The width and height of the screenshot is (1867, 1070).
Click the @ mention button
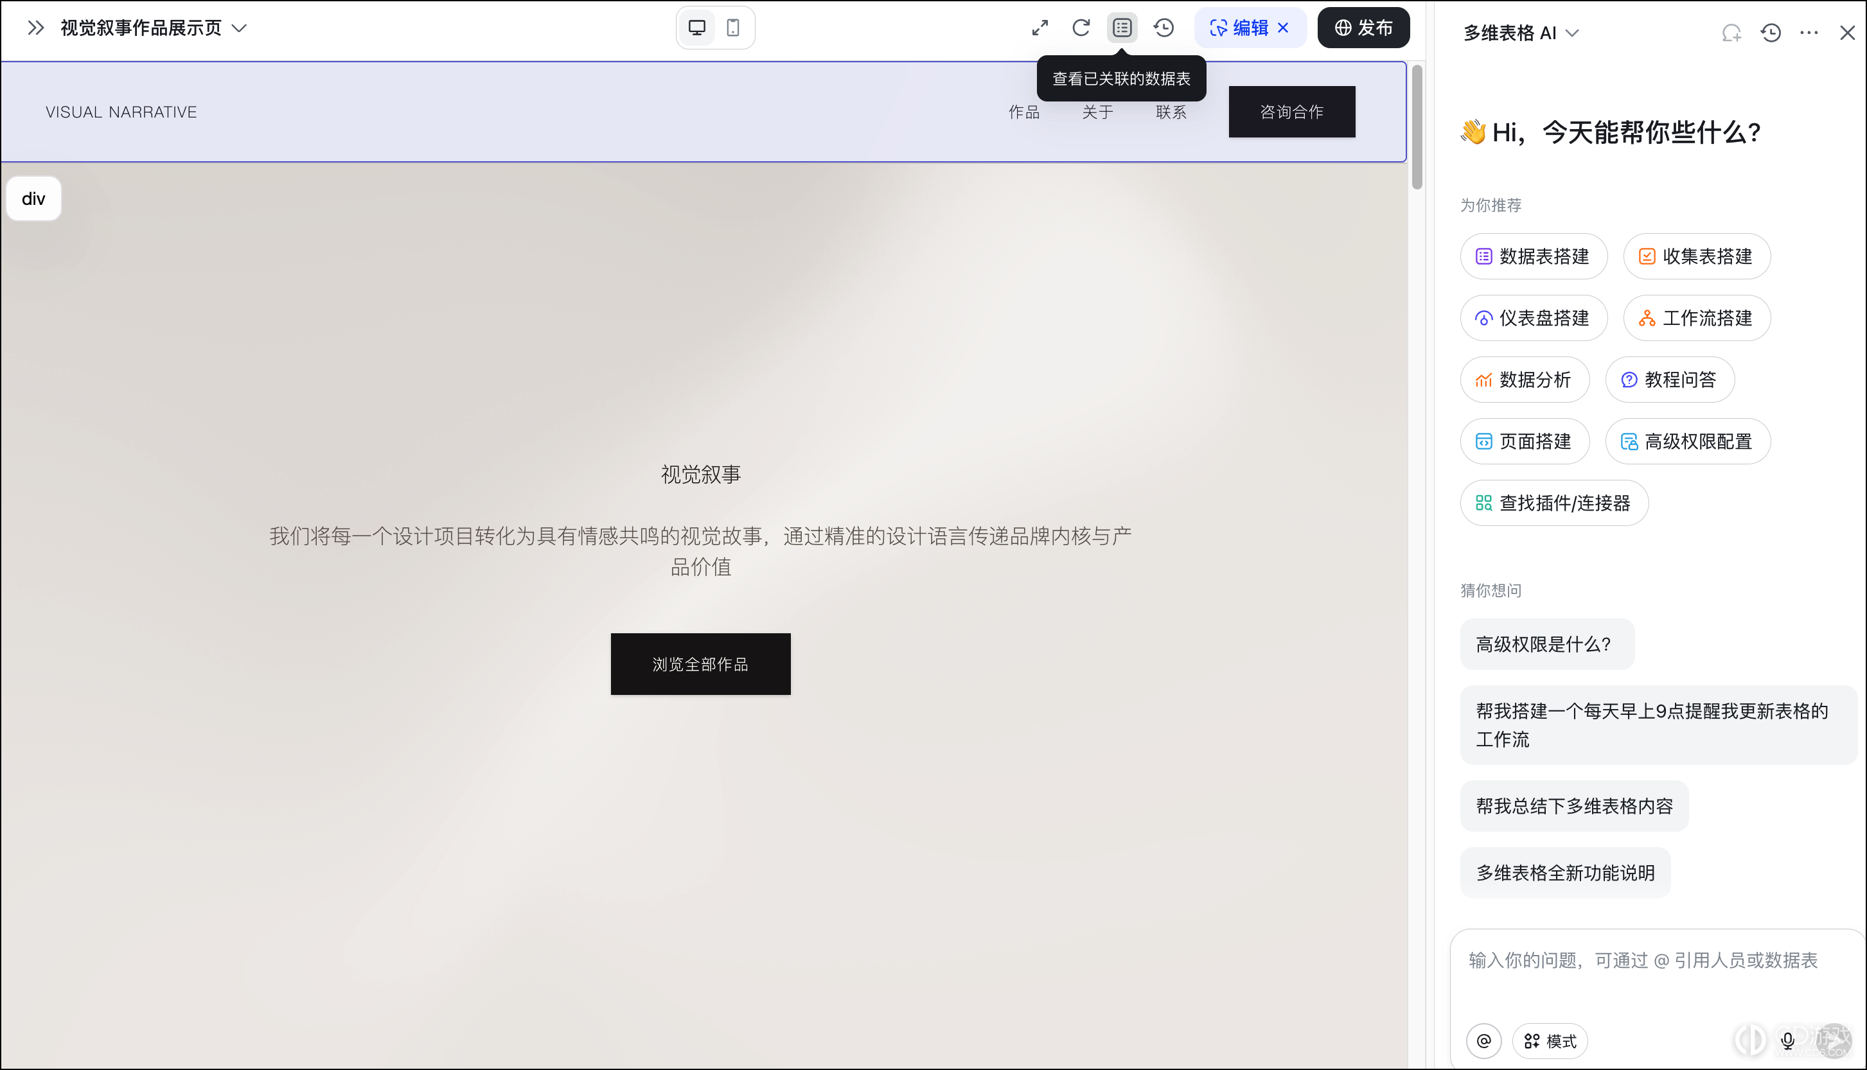(x=1483, y=1041)
